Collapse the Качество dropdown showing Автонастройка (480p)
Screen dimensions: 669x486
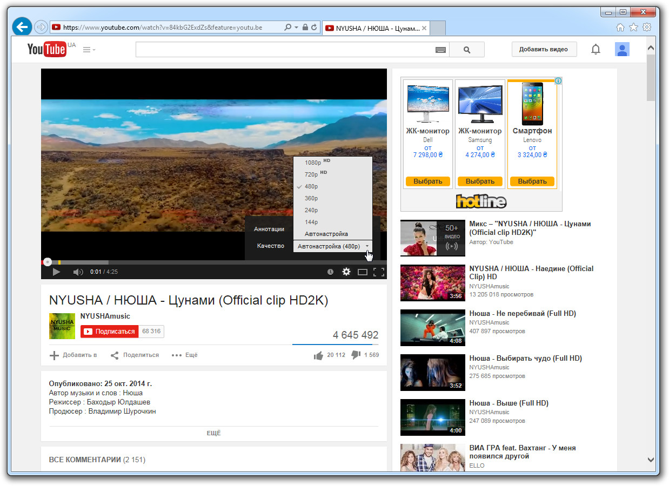pyautogui.click(x=333, y=246)
